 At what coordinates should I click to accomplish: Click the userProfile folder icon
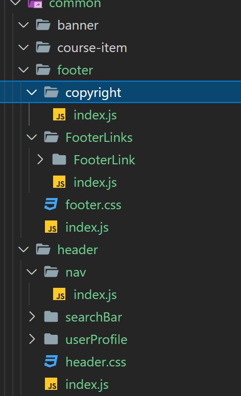pyautogui.click(x=51, y=339)
